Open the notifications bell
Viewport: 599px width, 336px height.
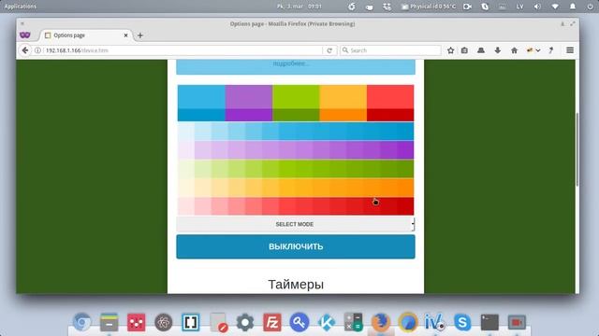pyautogui.click(x=573, y=7)
